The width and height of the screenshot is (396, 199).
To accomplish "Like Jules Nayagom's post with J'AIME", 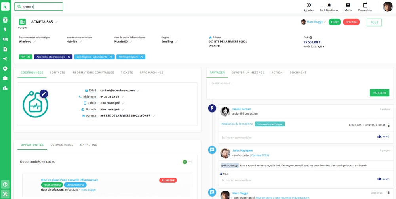I will [x=383, y=179].
